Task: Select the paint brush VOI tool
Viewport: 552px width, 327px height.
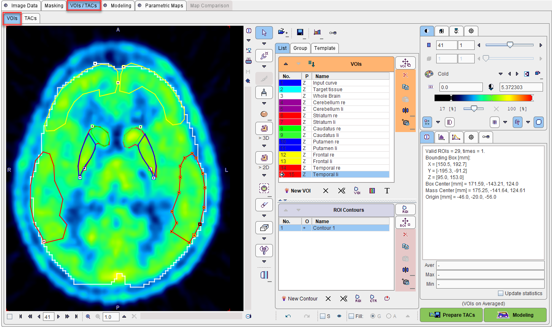Action: (264, 92)
